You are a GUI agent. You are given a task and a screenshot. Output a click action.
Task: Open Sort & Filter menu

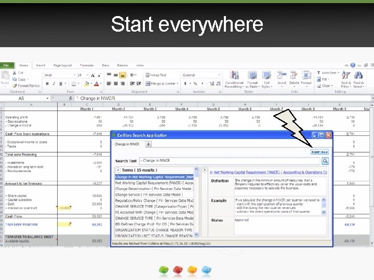(x=346, y=79)
